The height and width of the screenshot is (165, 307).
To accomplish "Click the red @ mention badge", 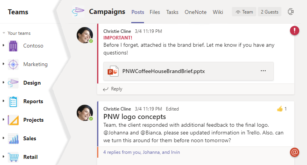I will [x=295, y=152].
